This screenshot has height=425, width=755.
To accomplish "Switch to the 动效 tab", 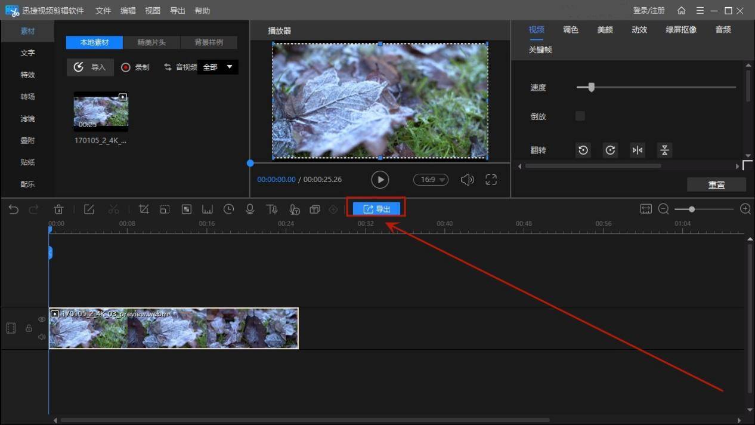I will (639, 30).
